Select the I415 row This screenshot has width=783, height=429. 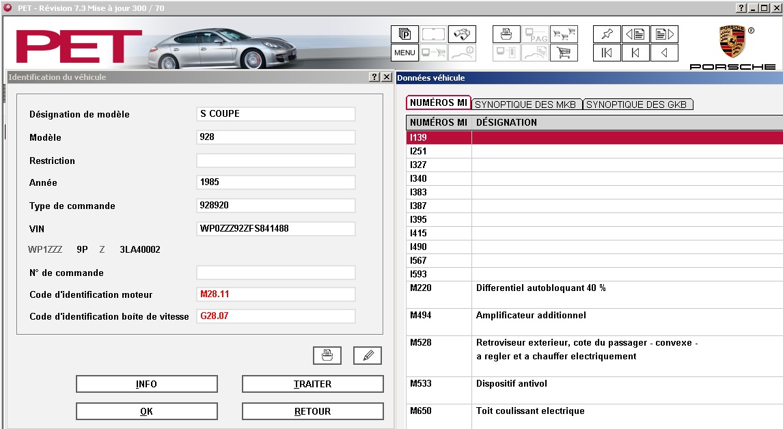pos(594,233)
